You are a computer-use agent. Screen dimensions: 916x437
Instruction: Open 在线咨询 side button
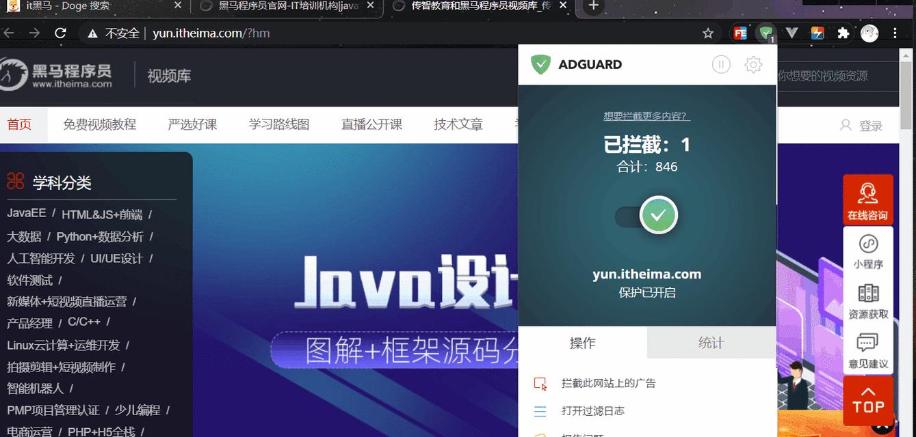pyautogui.click(x=868, y=200)
